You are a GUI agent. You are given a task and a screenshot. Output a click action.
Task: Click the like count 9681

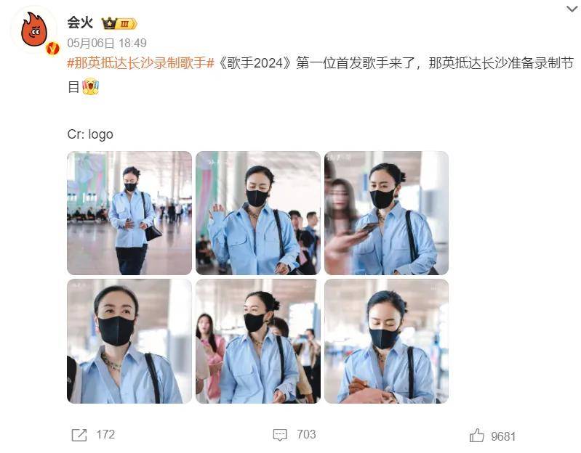[503, 436]
